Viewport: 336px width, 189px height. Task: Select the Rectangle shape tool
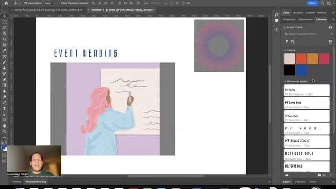(x=4, y=120)
